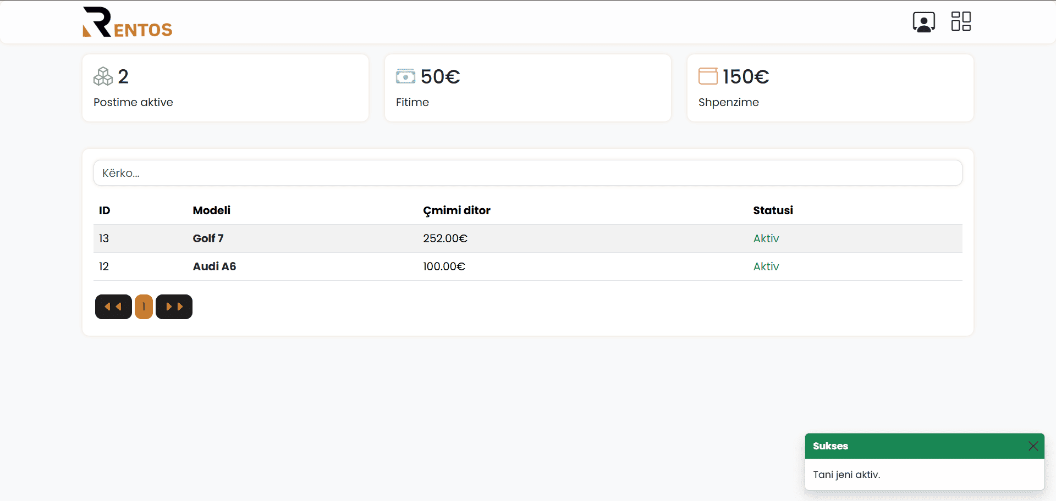Click the Çmimi ditor column header
This screenshot has width=1056, height=501.
tap(456, 210)
